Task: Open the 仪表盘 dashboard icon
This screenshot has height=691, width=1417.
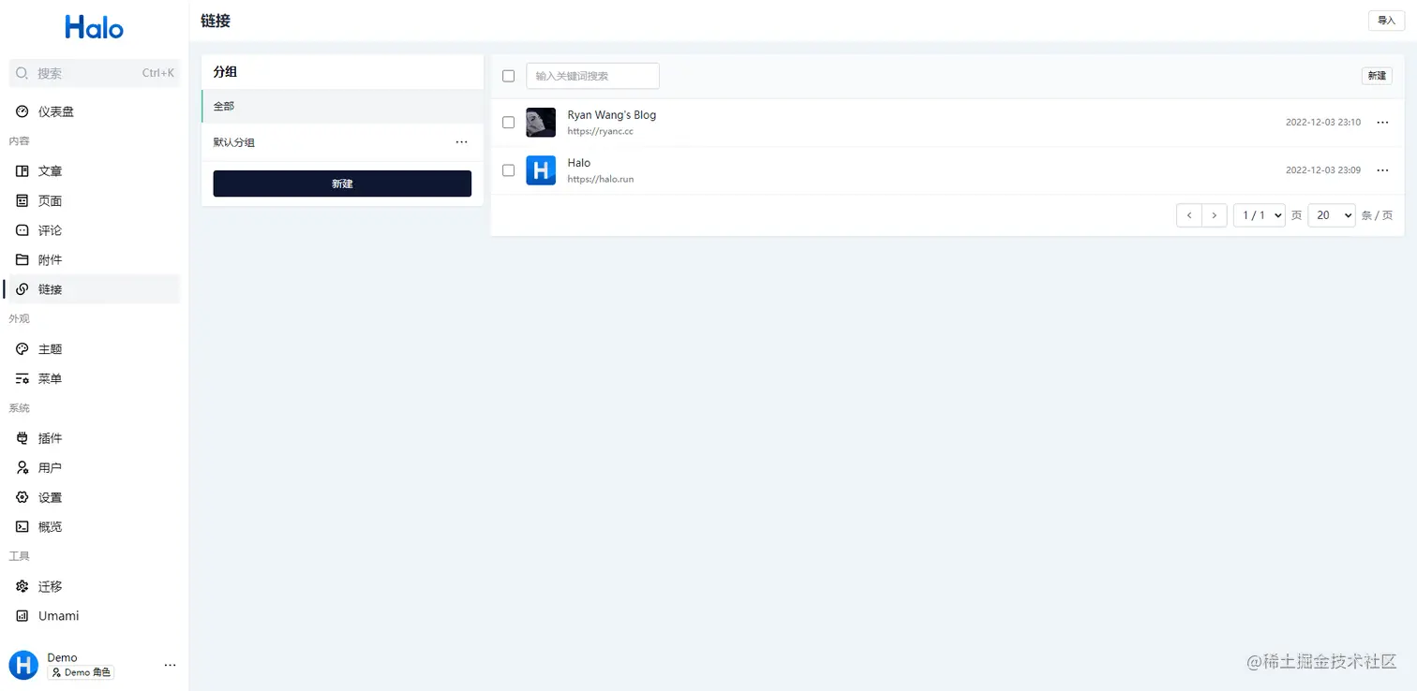Action: pos(22,111)
